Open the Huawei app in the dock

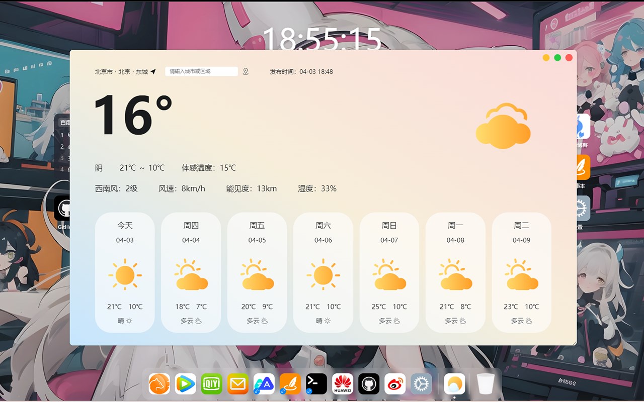point(343,384)
